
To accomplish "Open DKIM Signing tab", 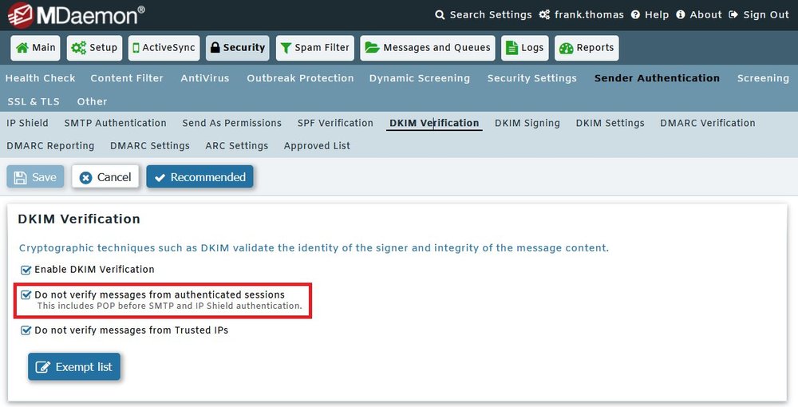I will click(527, 123).
